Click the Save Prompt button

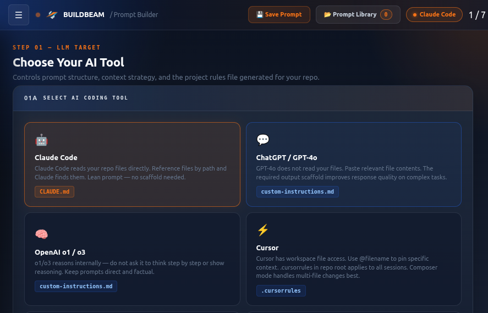pos(279,15)
